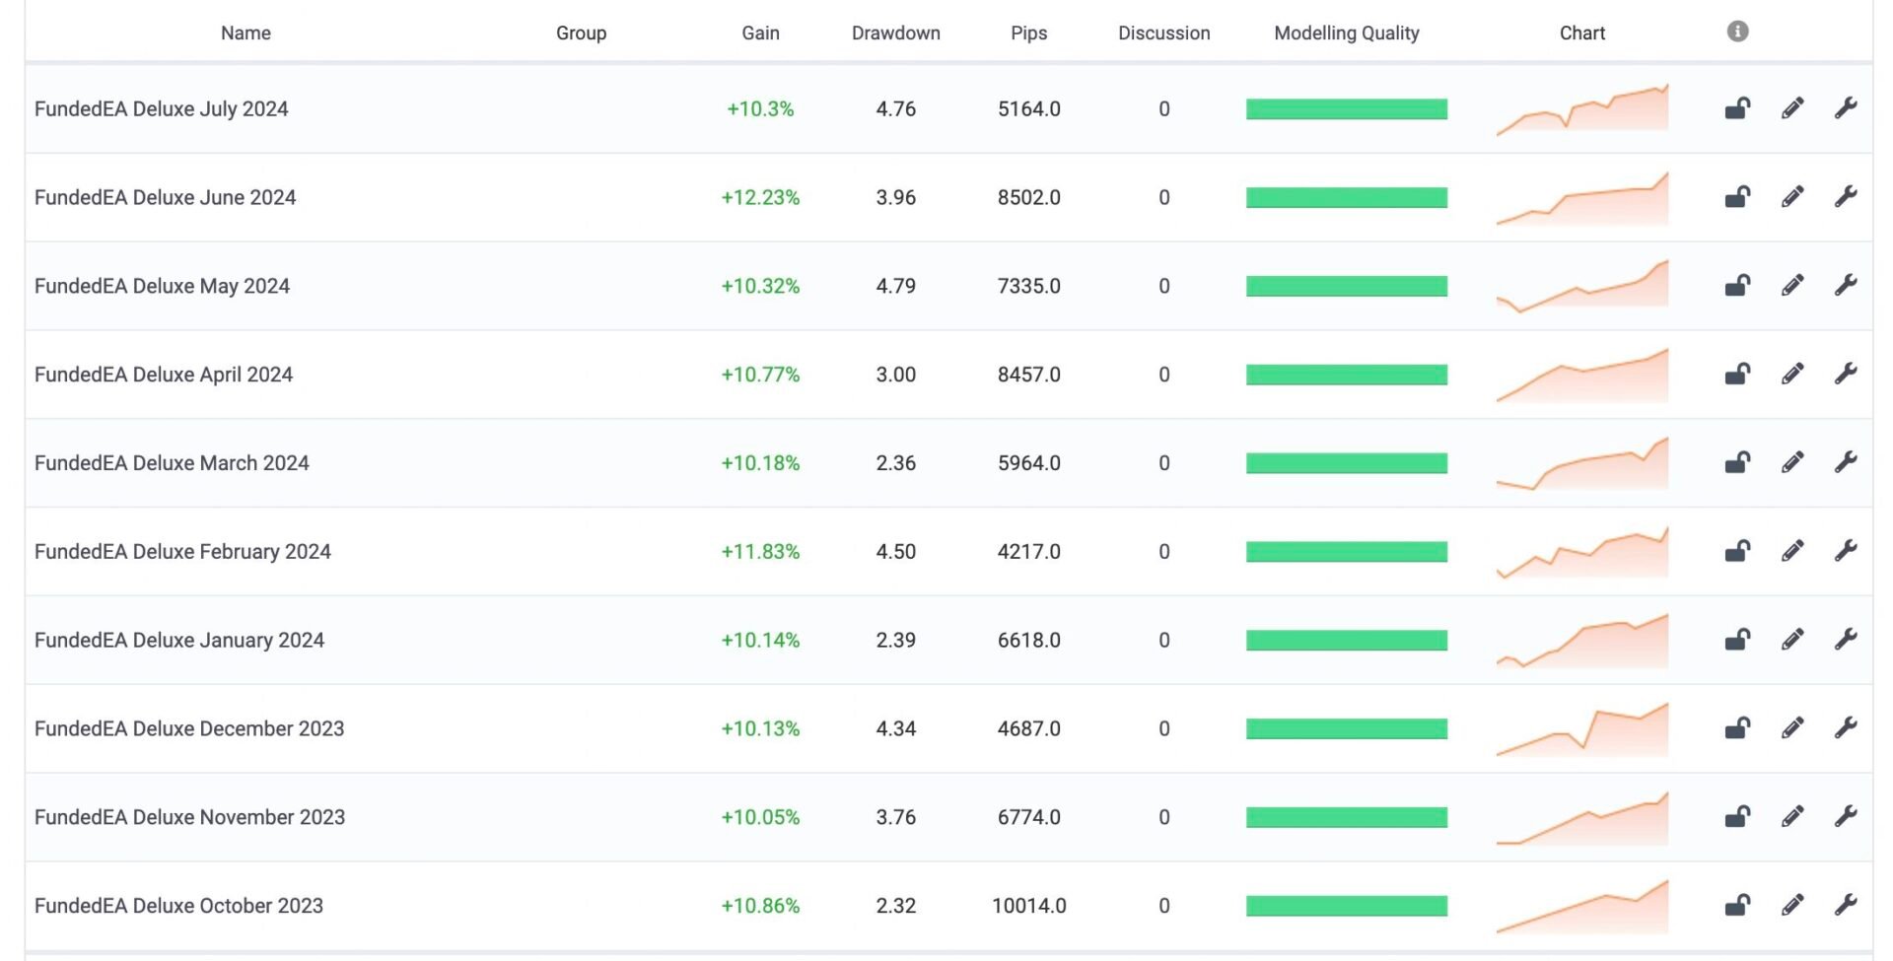The image size is (1893, 961).
Task: Sort by the Name column header
Action: [245, 33]
